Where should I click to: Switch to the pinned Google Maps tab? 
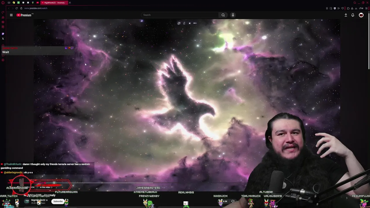pyautogui.click(x=33, y=3)
